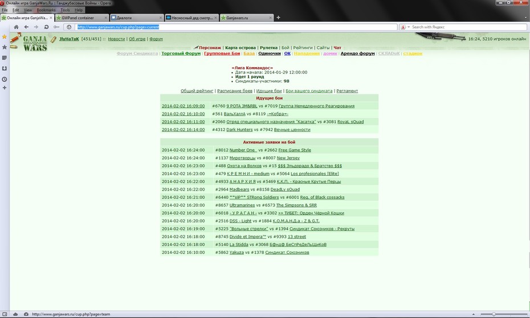Reload the current page
Image resolution: width=530 pixels, height=318 pixels.
(x=46, y=27)
